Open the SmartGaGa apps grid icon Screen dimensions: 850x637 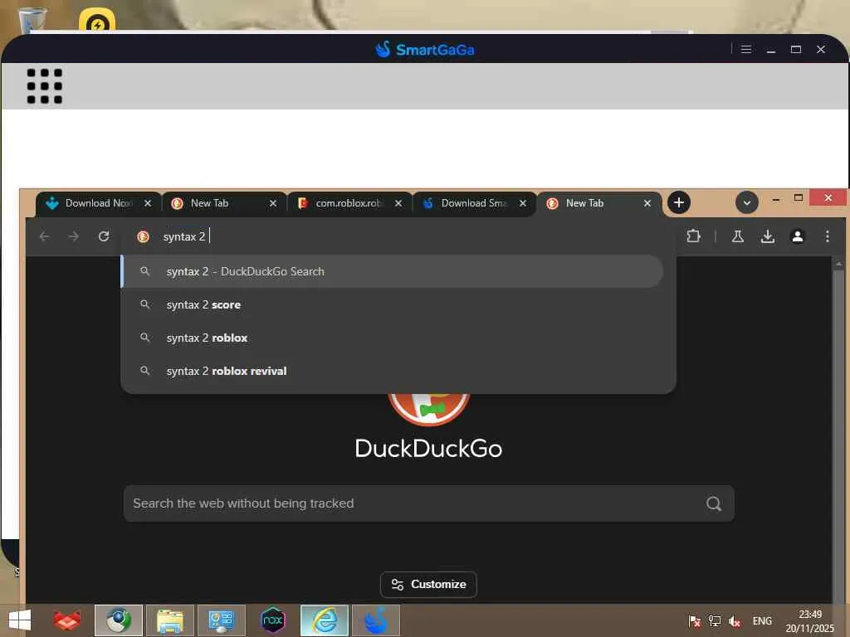tap(45, 85)
